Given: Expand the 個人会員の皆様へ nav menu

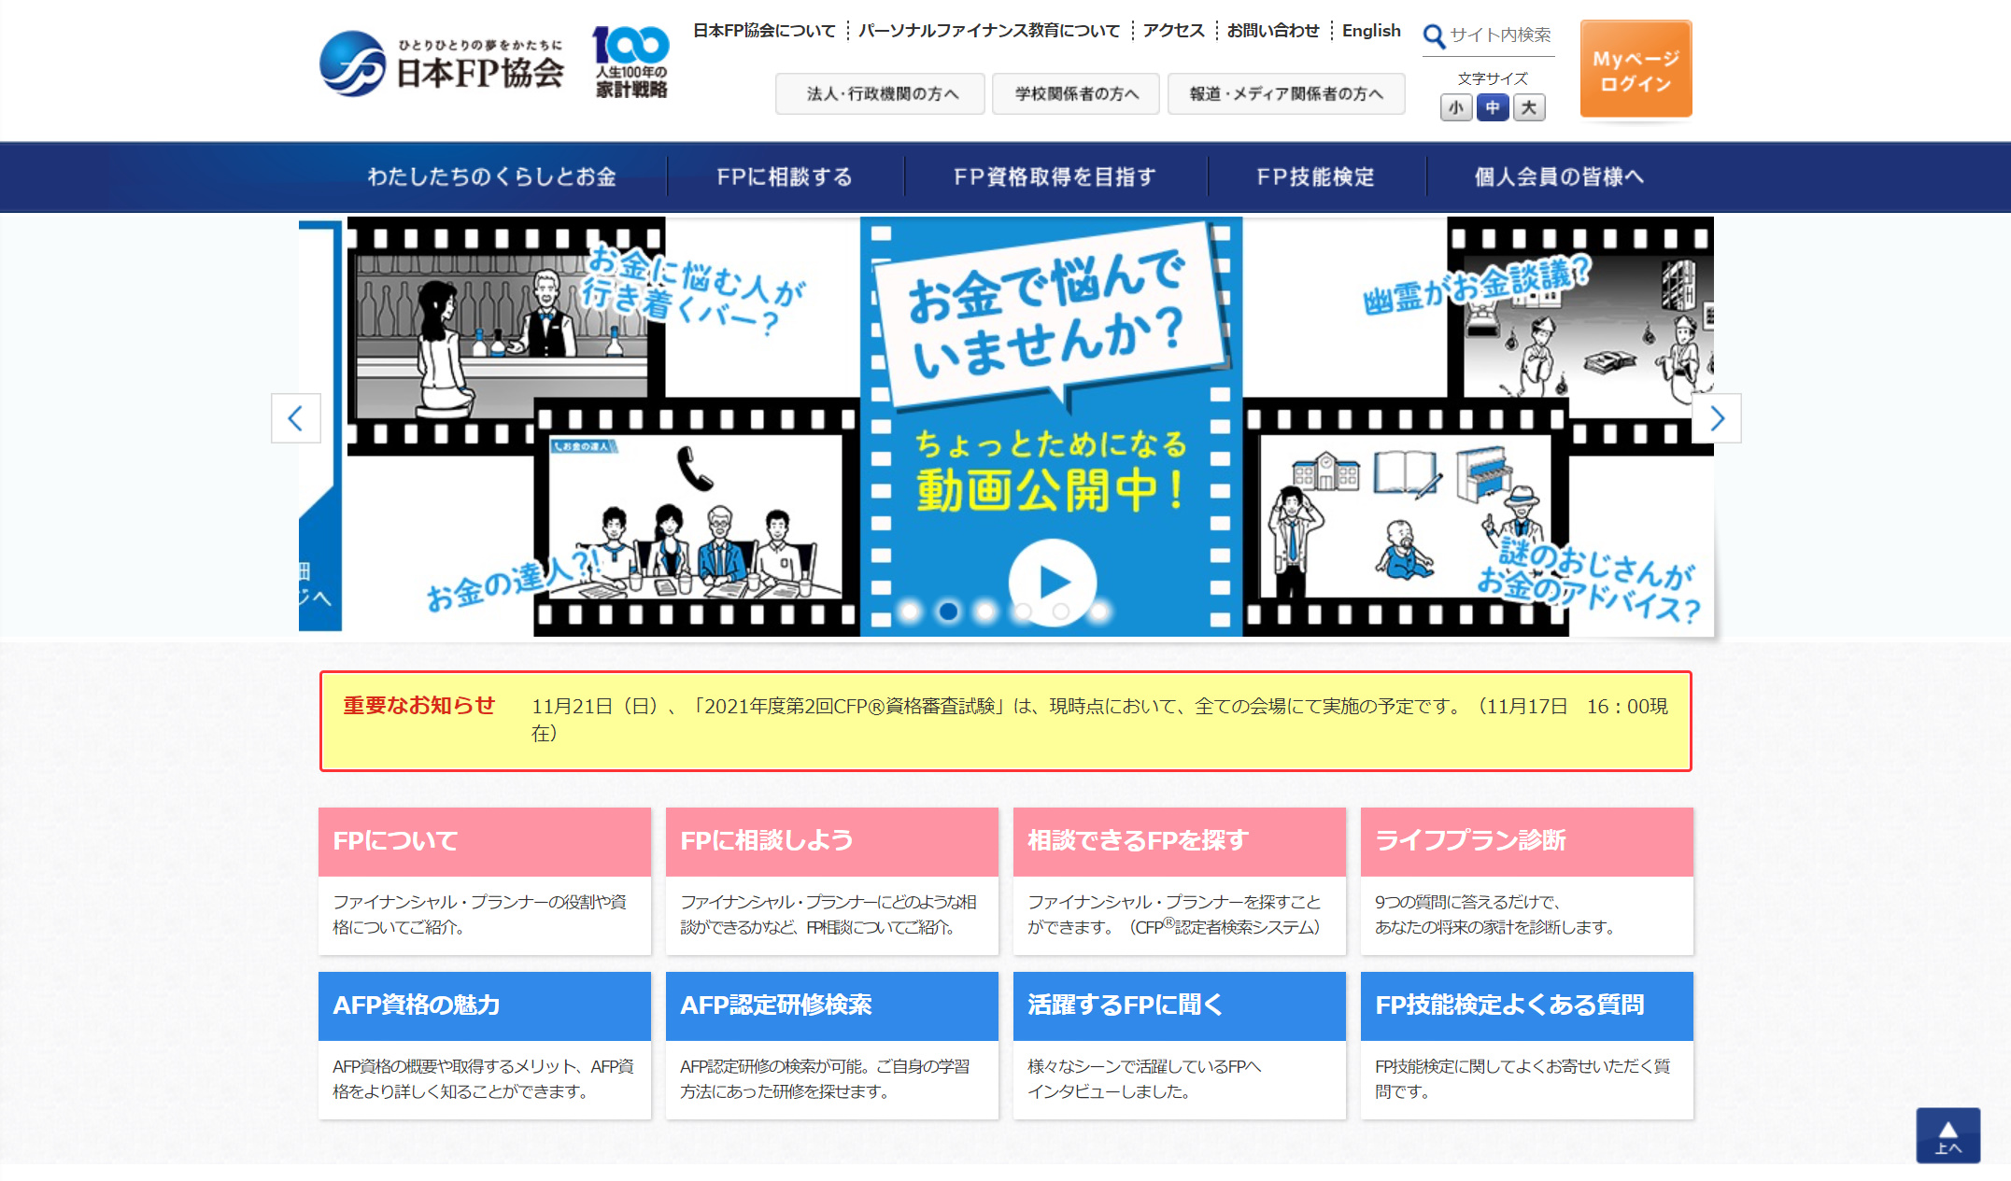Looking at the screenshot, I should pyautogui.click(x=1559, y=177).
